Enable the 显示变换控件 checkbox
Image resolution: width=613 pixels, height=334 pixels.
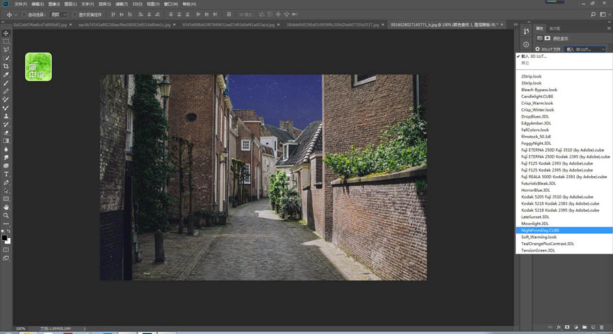[75, 14]
